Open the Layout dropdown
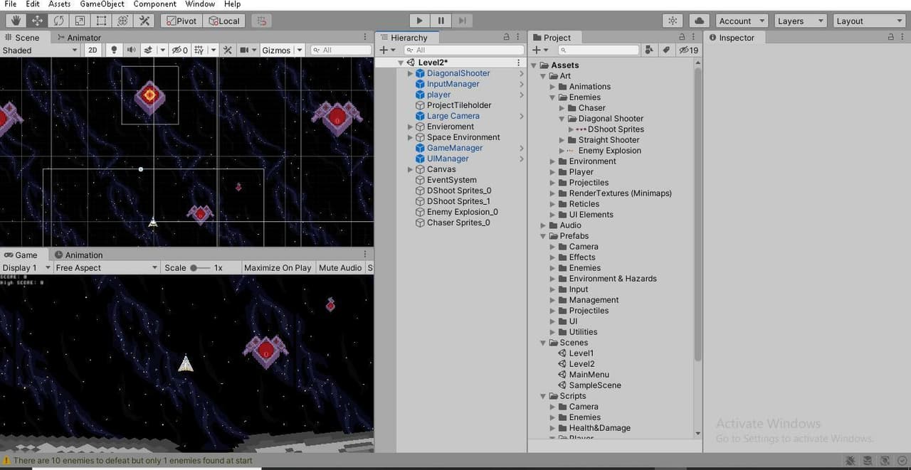 [x=868, y=21]
